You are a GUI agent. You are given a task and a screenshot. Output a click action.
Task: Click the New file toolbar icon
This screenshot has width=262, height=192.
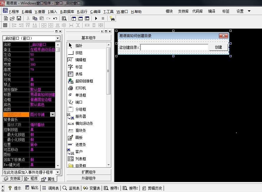6,18
